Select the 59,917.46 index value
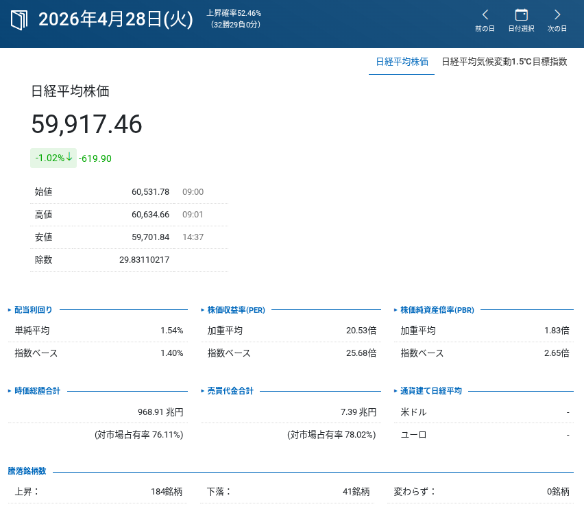584x511 pixels. point(86,124)
